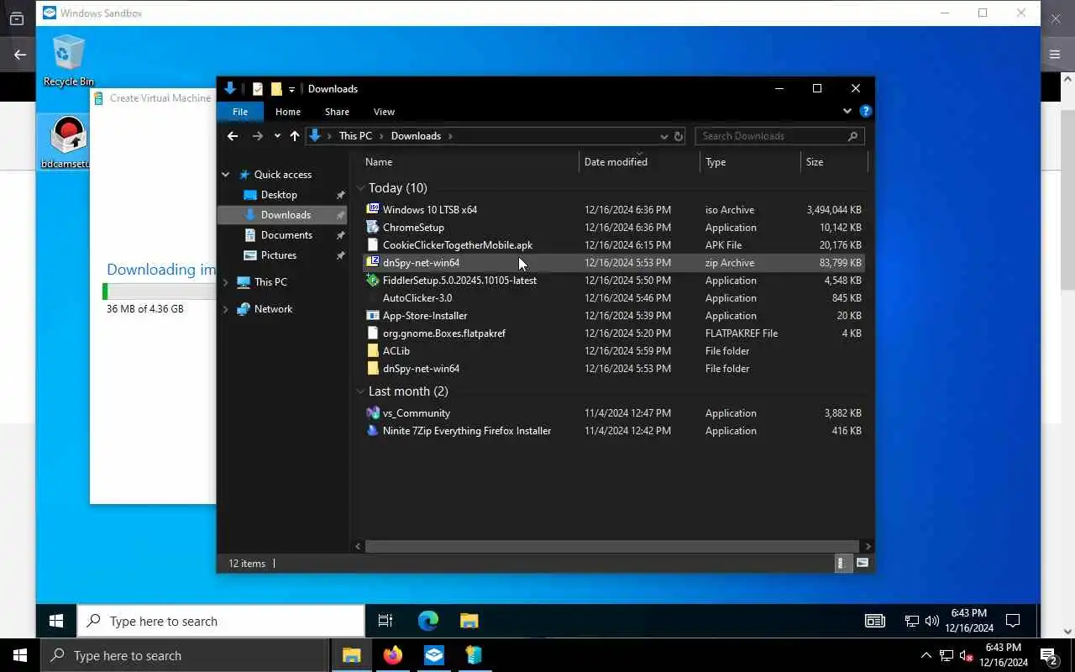Image resolution: width=1075 pixels, height=672 pixels.
Task: Click horizontal scrollbar in file list
Action: [x=612, y=546]
